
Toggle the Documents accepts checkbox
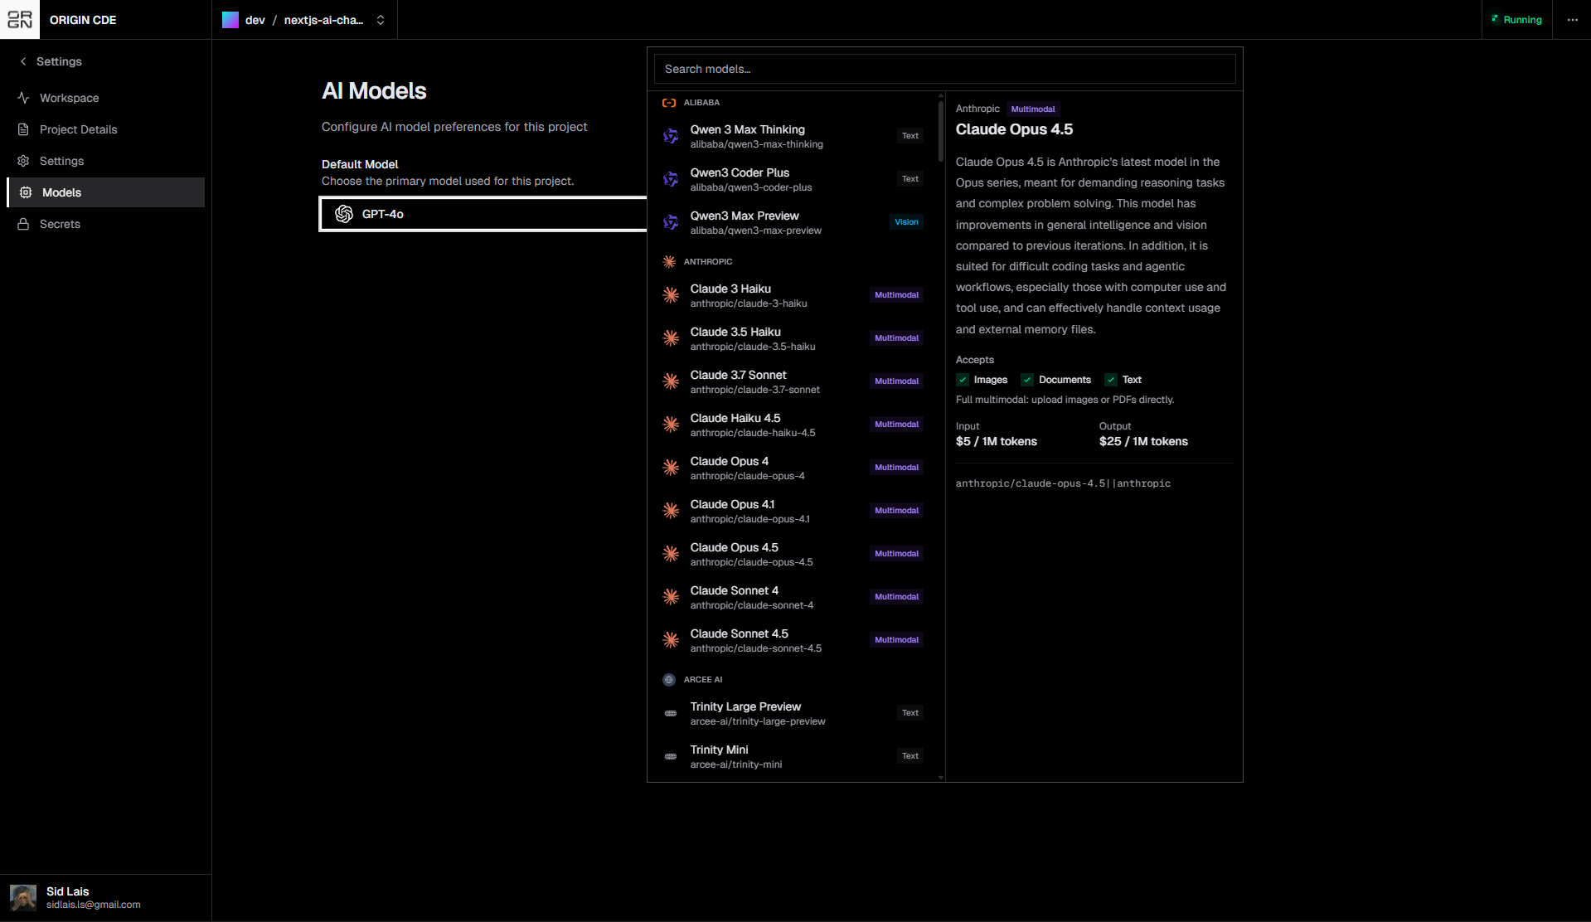(x=1027, y=380)
